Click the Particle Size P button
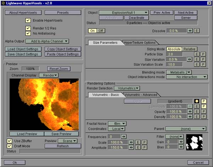Image resolution: width=213 pixels, height=167 pixels. coord(203,54)
